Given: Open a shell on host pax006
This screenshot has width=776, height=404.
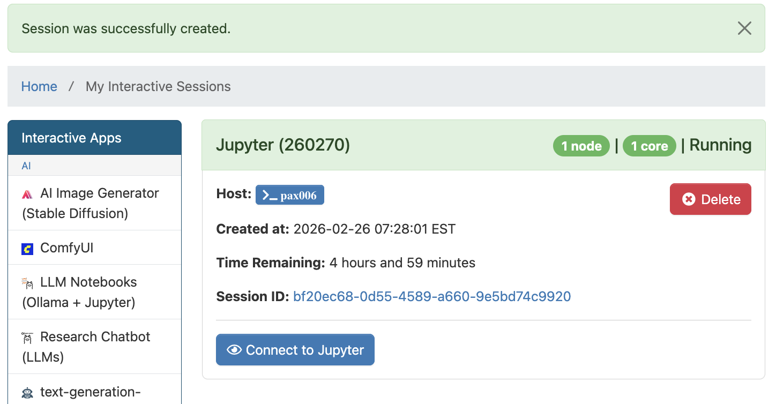Looking at the screenshot, I should pos(290,194).
